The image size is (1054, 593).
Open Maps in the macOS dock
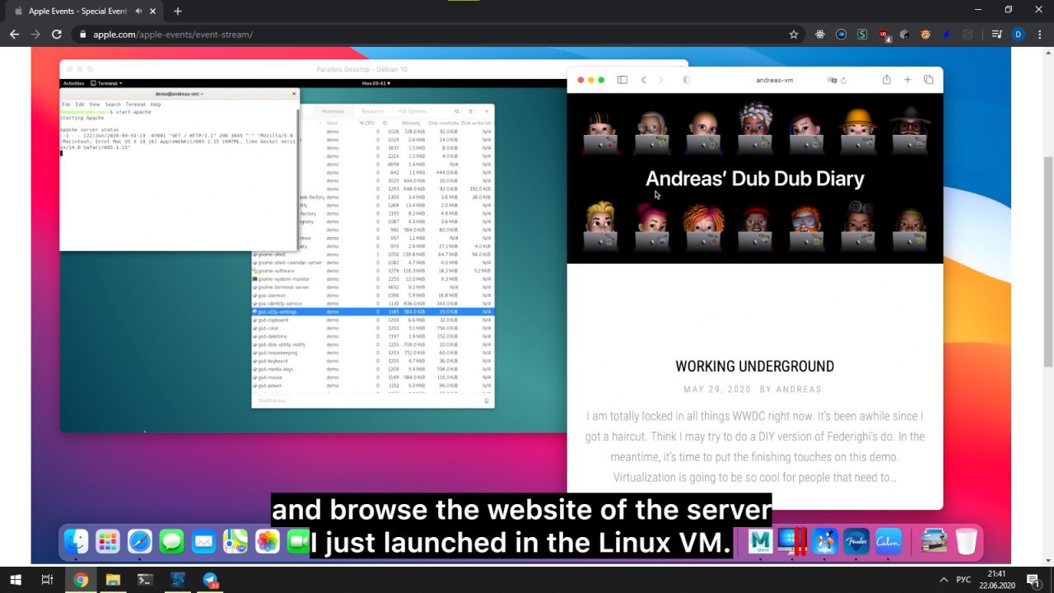(x=236, y=541)
